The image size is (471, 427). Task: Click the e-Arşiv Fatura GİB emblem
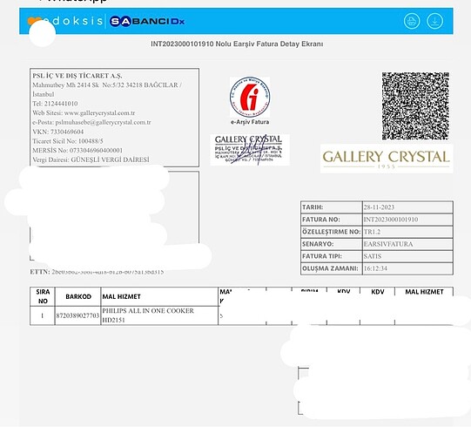[250, 100]
